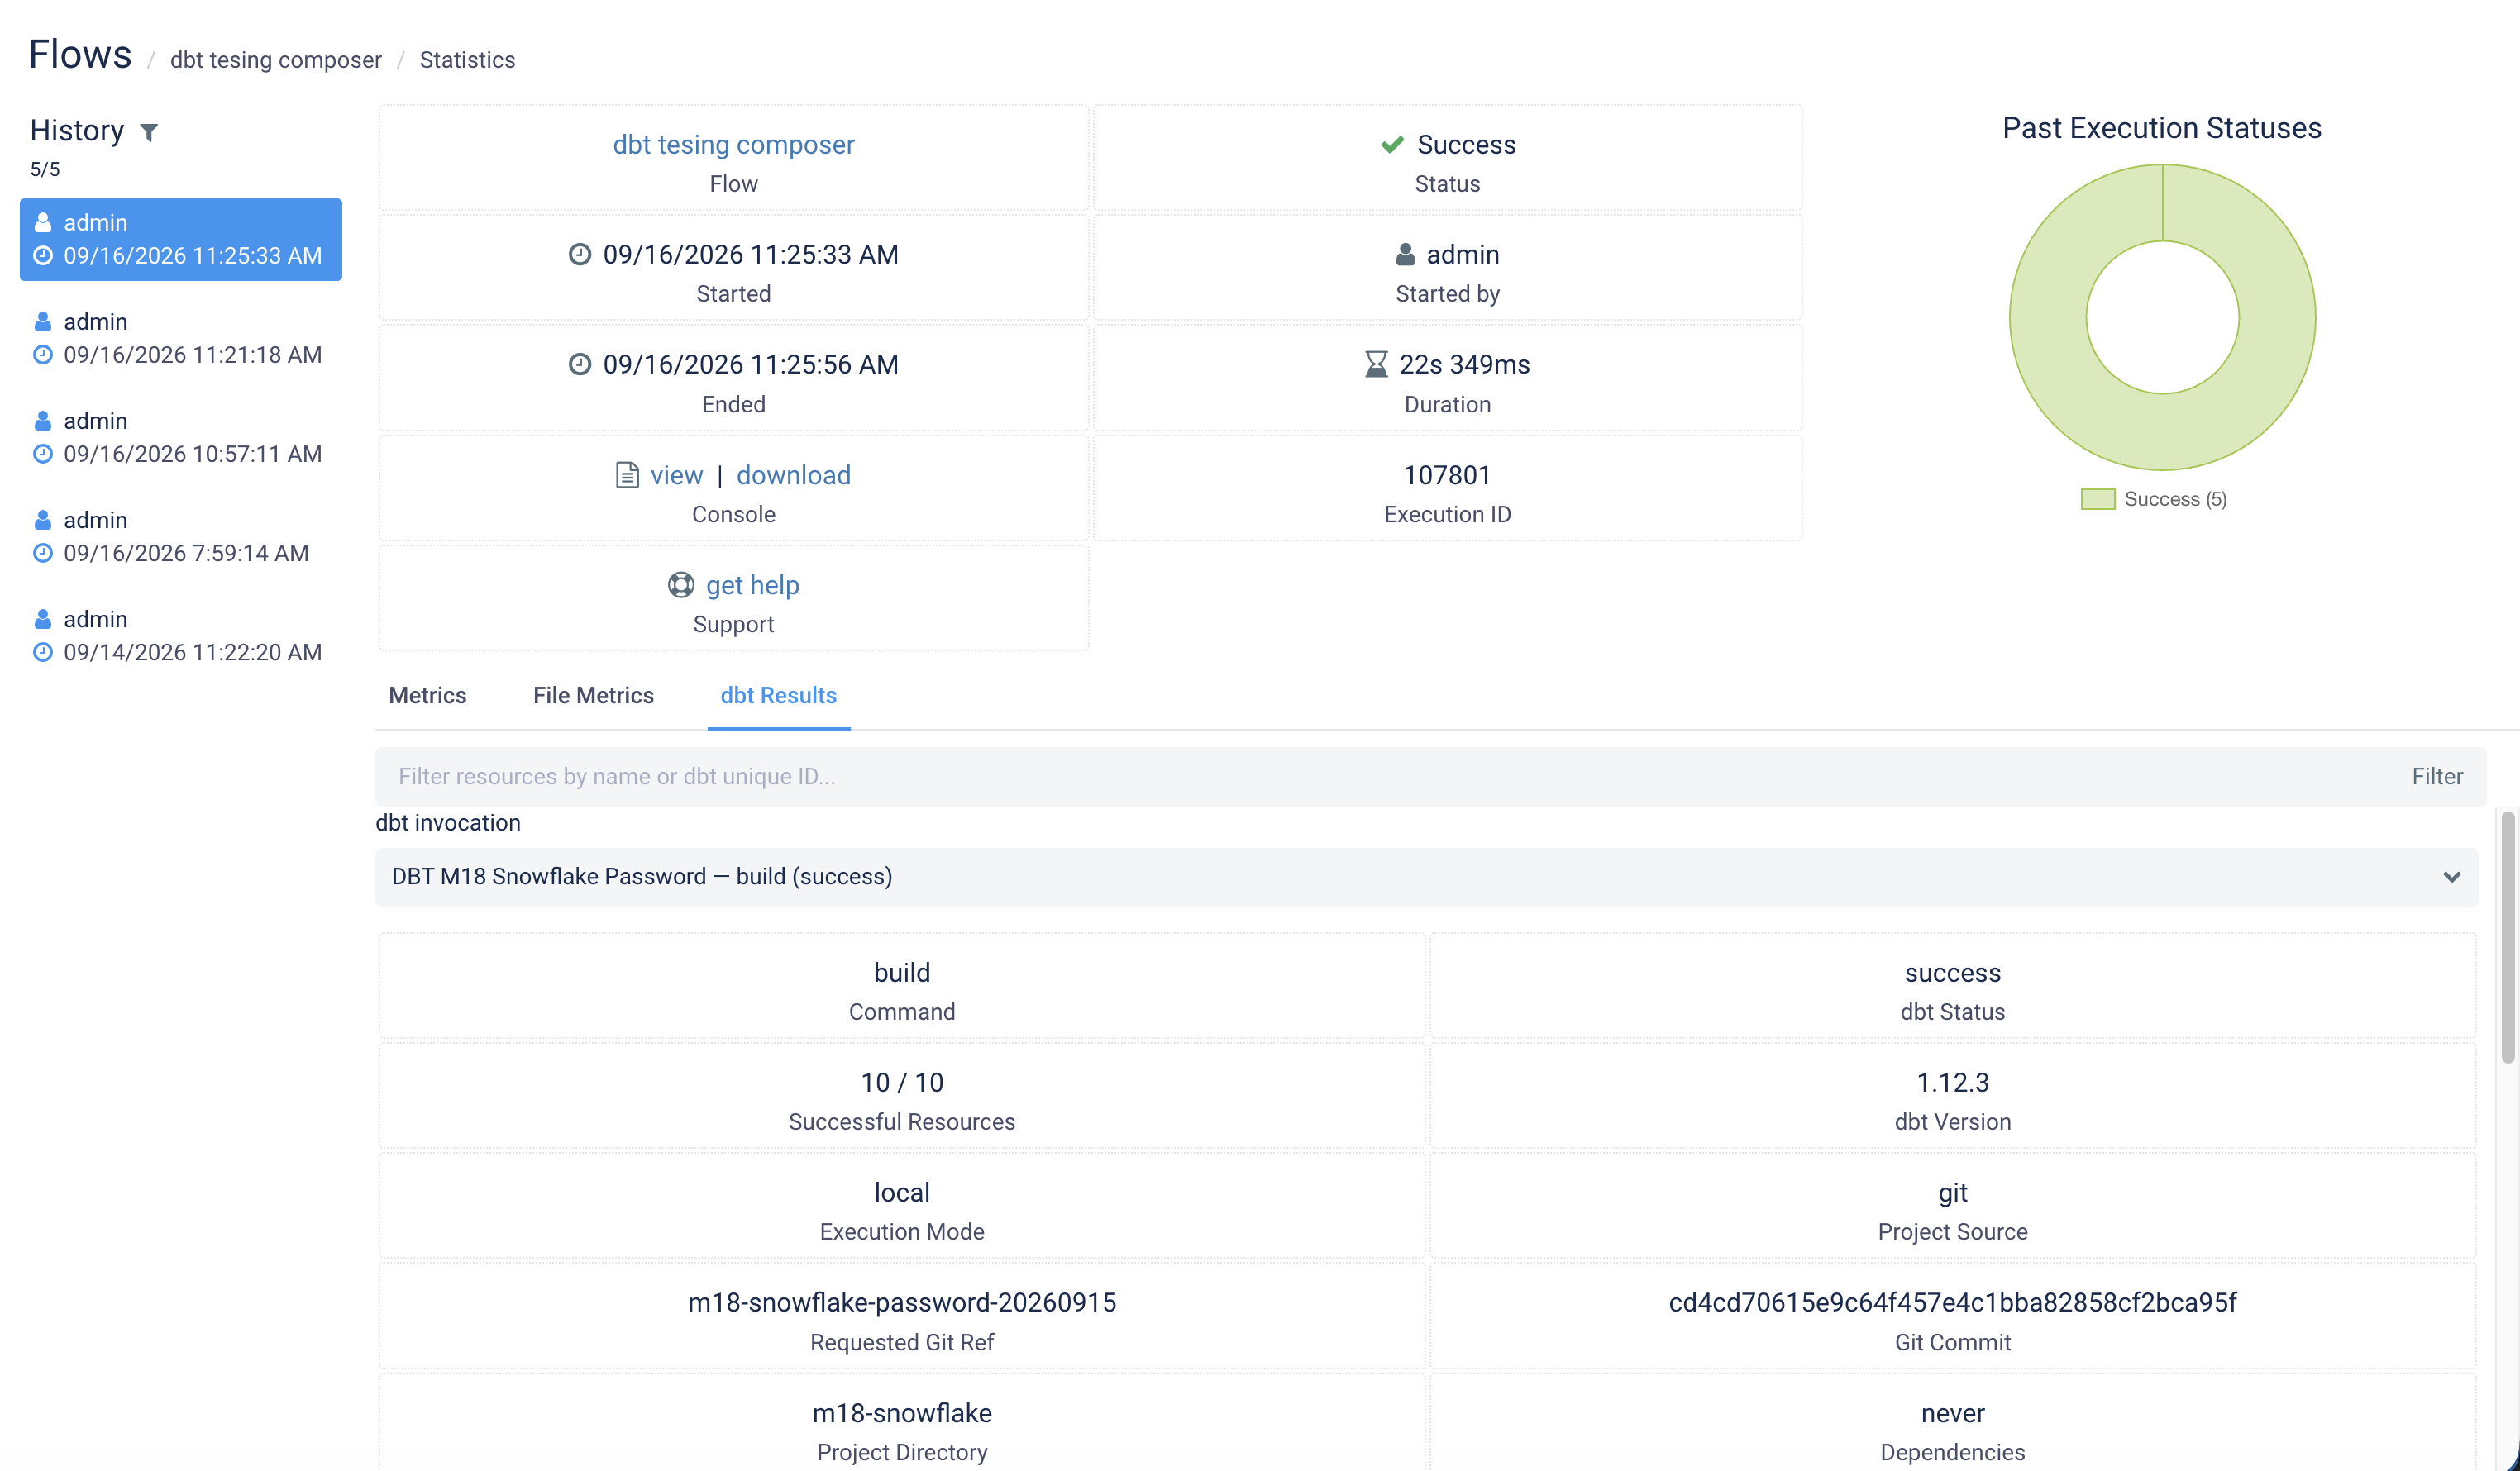Open the DBT M18 Snowflake Password selector
The height and width of the screenshot is (1471, 2520).
(x=1426, y=877)
